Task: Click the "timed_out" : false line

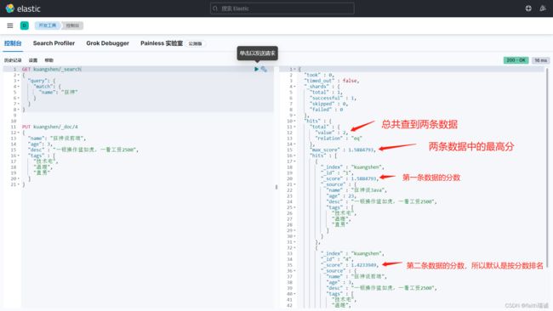Action: (332, 81)
